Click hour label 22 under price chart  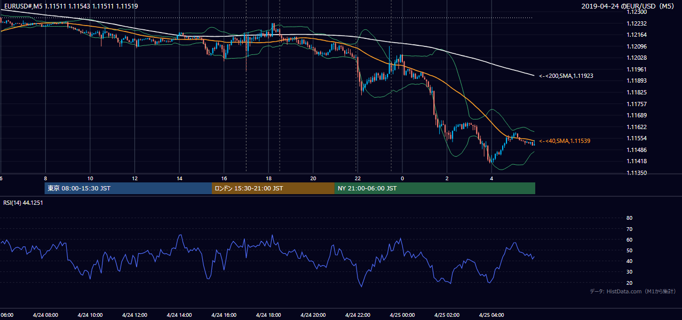[x=358, y=179]
